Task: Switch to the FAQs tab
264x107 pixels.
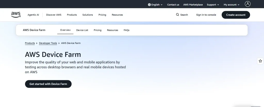Action: pyautogui.click(x=126, y=30)
